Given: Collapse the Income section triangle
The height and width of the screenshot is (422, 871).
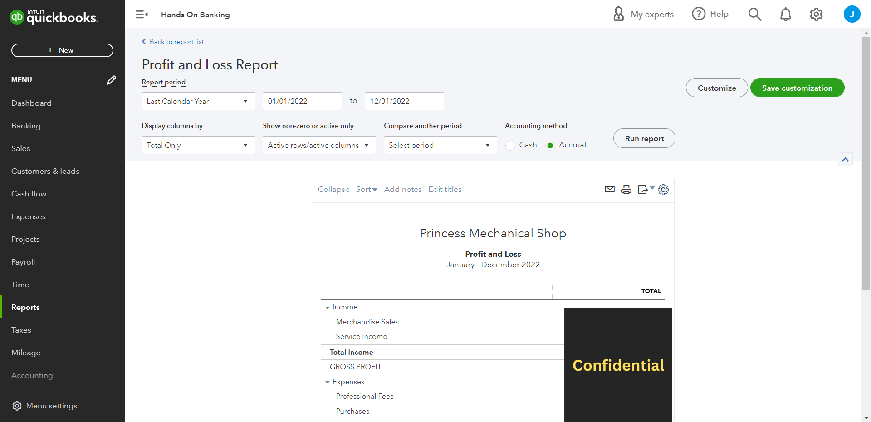Looking at the screenshot, I should coord(327,308).
